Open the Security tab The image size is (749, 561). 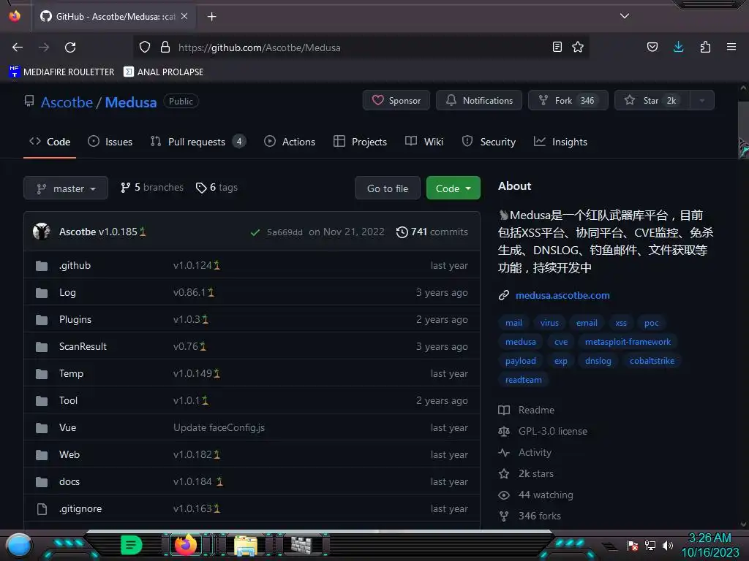[489, 142]
